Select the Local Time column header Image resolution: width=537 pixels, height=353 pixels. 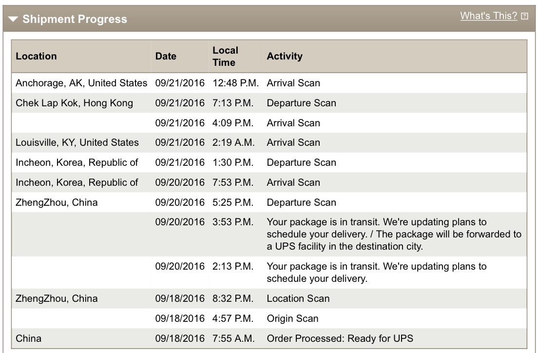pyautogui.click(x=225, y=56)
